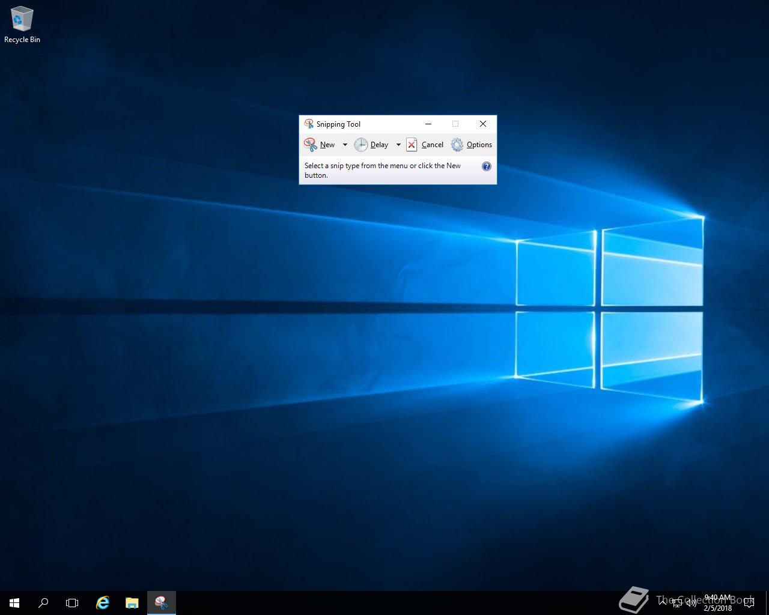Open the Delay seconds dropdown arrow

click(x=398, y=145)
